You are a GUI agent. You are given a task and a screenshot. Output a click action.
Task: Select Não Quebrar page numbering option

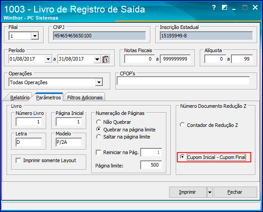[x=99, y=122]
